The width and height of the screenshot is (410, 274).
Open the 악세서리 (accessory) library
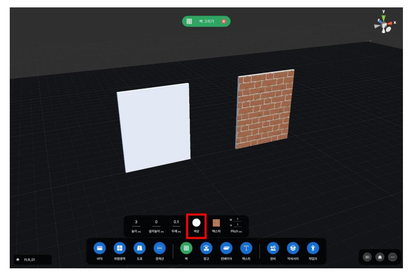tap(293, 248)
